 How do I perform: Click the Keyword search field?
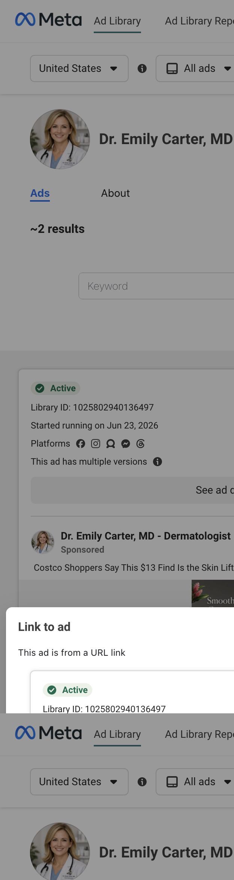[x=156, y=286]
